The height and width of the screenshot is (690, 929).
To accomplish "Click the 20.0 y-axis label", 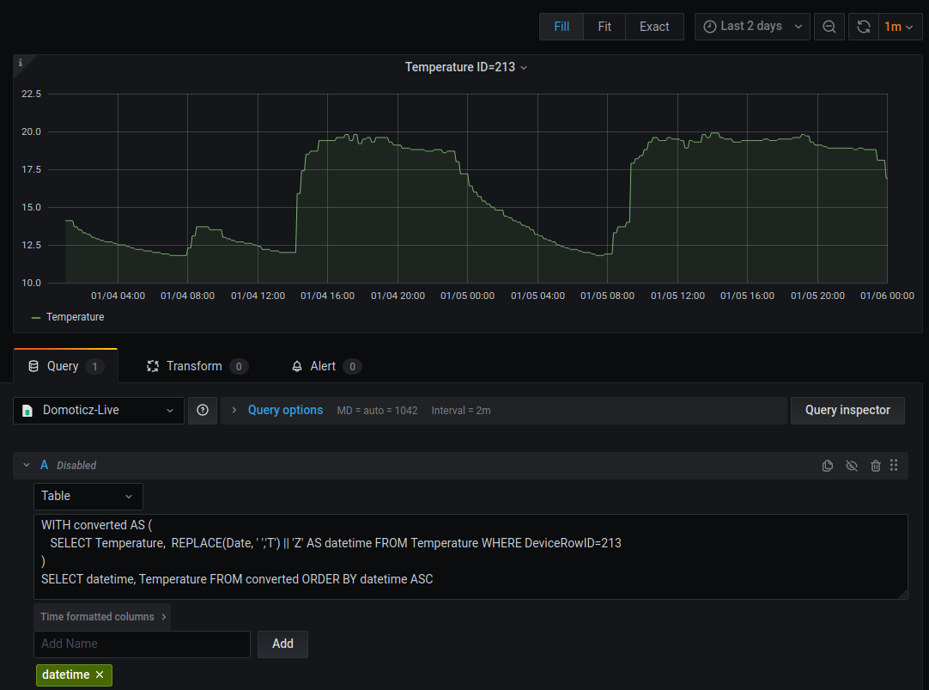I will 32,131.
